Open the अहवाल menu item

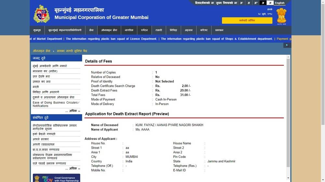point(188,30)
